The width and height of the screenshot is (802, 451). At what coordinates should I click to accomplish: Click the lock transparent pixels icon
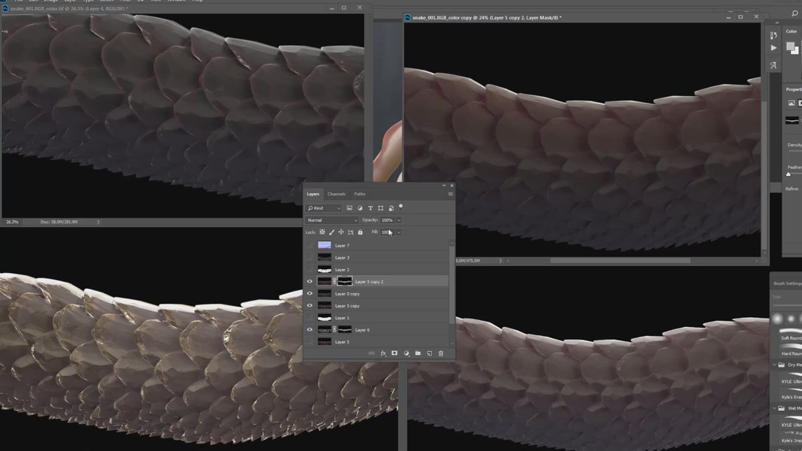pyautogui.click(x=322, y=232)
